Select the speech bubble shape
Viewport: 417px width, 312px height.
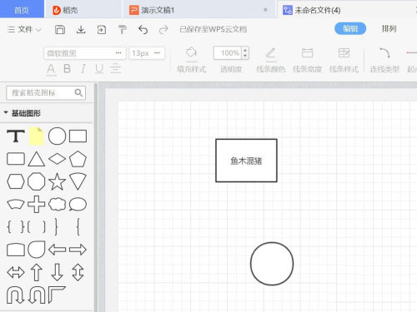click(78, 205)
